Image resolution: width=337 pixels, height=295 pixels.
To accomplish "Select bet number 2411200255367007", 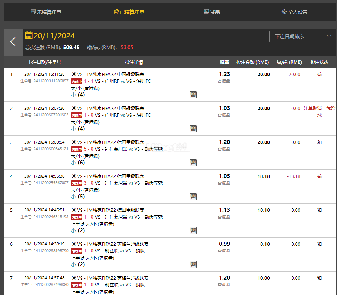I will pos(51,183).
